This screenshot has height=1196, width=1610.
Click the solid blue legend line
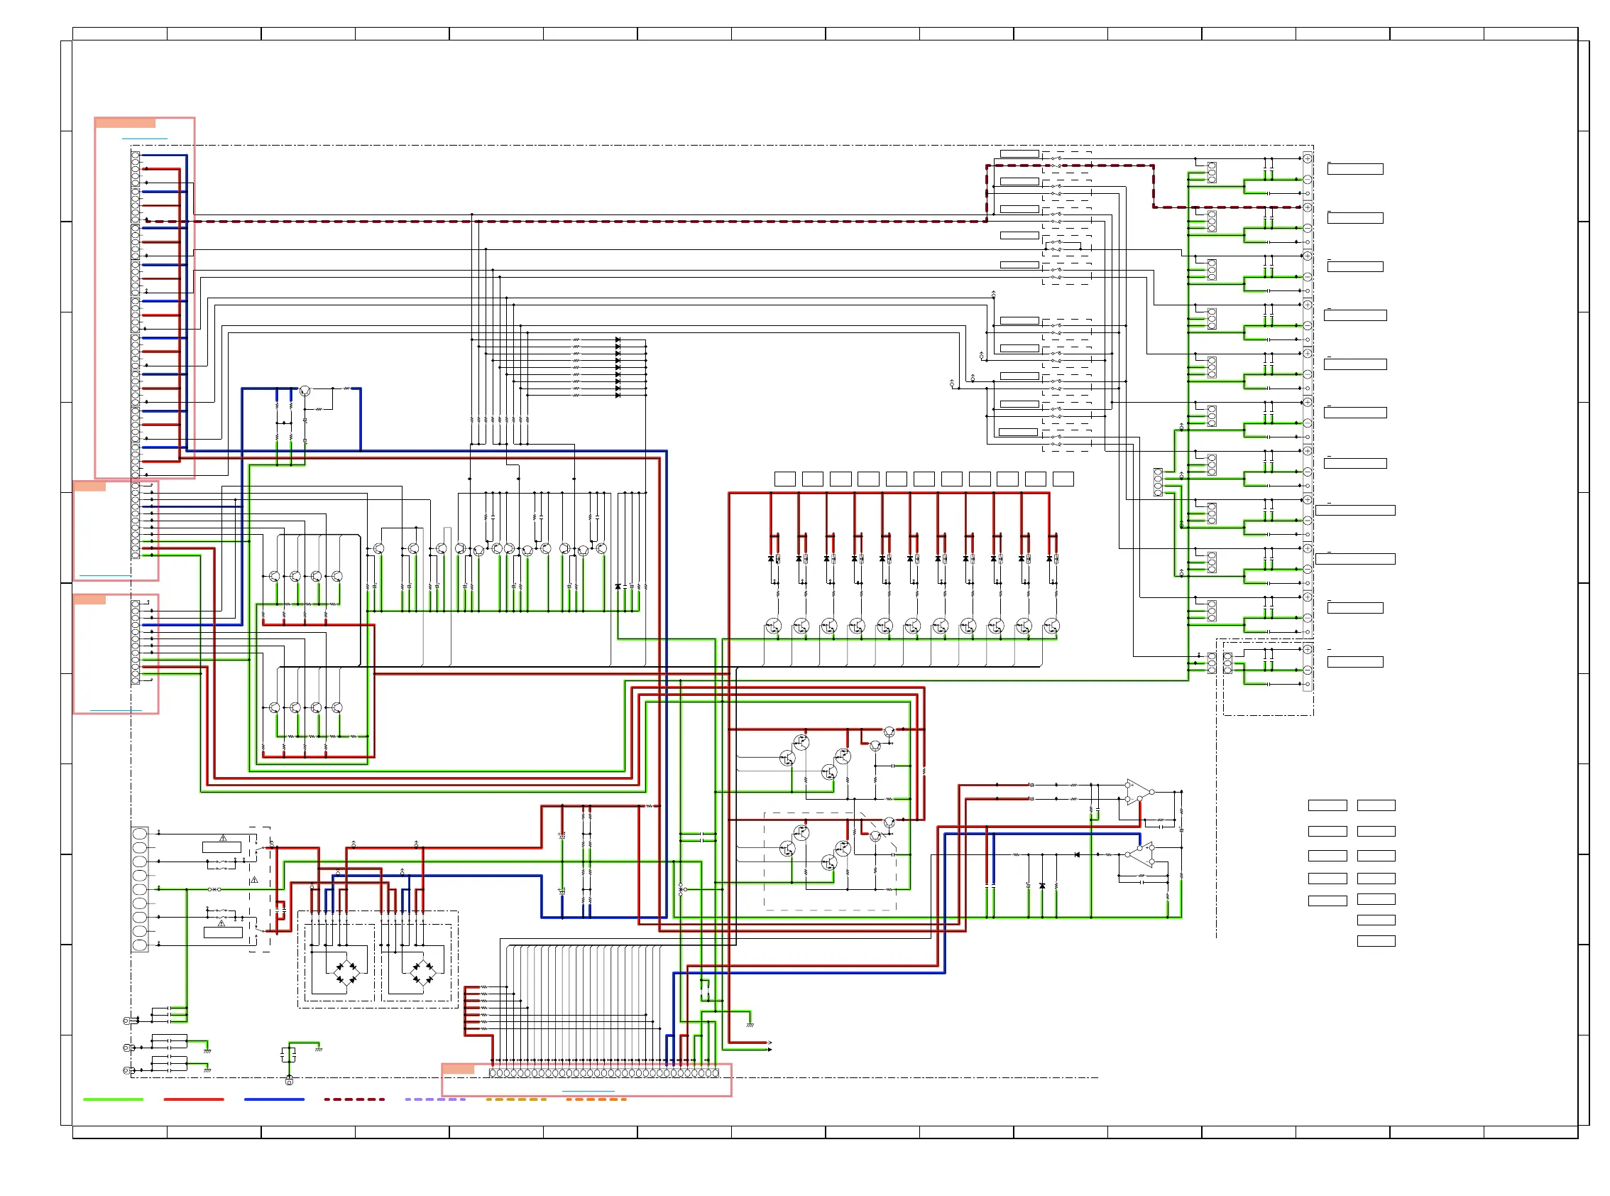(x=273, y=1099)
